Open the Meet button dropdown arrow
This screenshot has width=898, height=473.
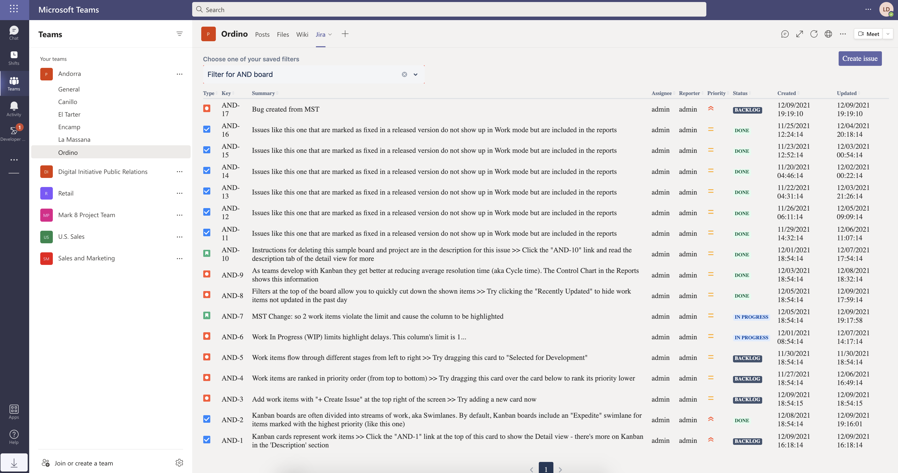(x=888, y=34)
